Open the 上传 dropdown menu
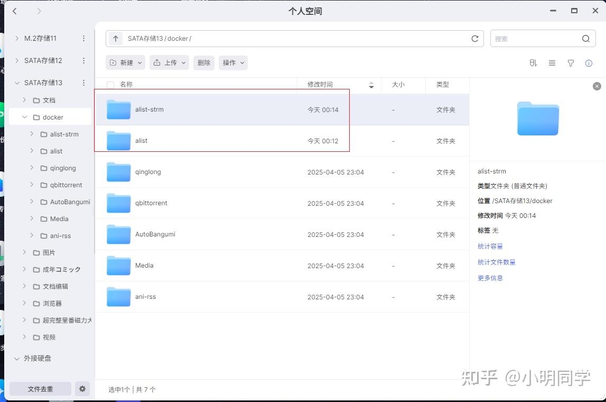Screen dimensions: 606x402 [169, 62]
